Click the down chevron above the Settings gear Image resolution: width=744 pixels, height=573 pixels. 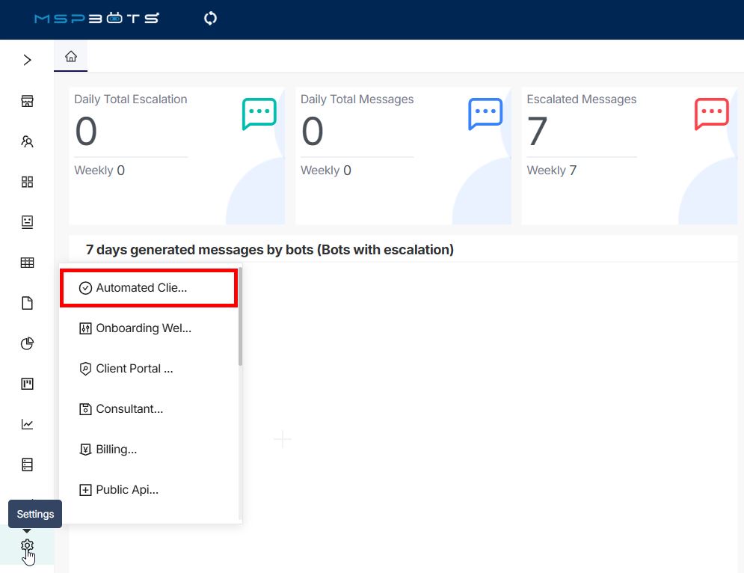click(x=28, y=529)
